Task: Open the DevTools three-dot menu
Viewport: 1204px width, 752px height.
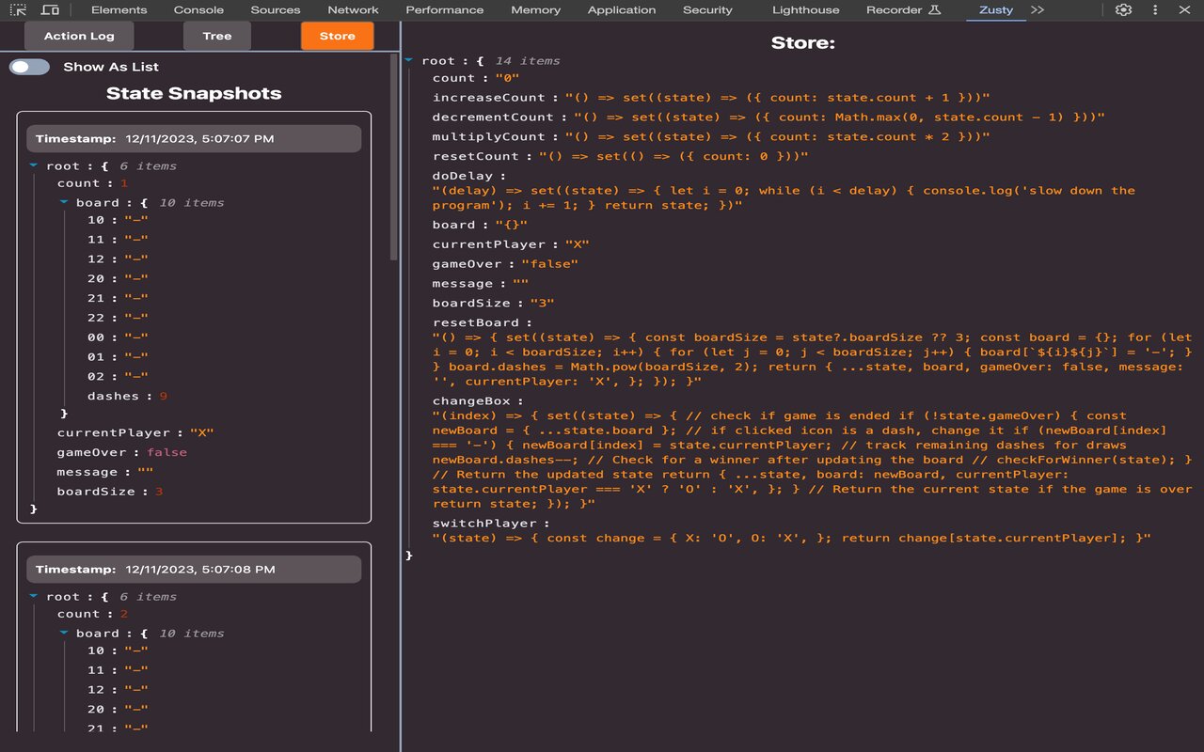Action: tap(1155, 9)
